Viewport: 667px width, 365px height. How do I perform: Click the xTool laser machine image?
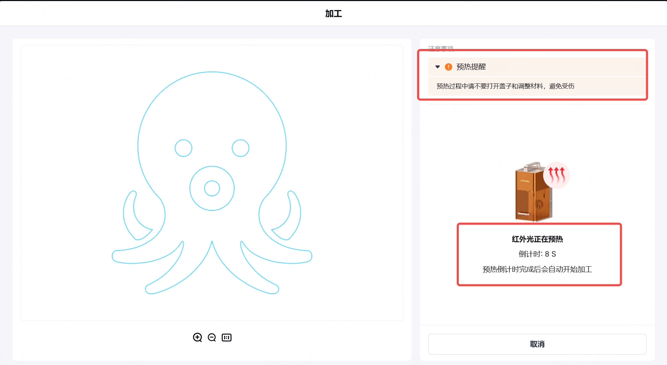(x=532, y=193)
